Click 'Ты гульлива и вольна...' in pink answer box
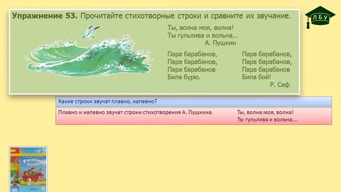 [x=267, y=119]
